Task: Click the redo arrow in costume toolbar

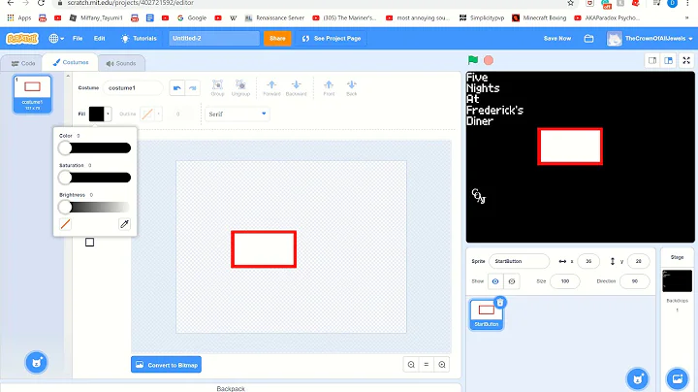Action: [192, 87]
